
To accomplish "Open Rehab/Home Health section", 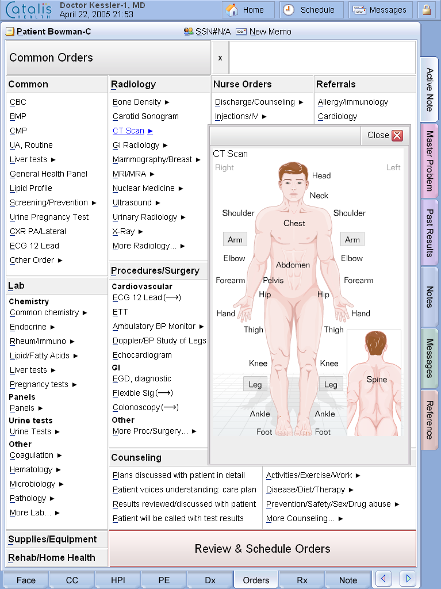I will pos(57,558).
